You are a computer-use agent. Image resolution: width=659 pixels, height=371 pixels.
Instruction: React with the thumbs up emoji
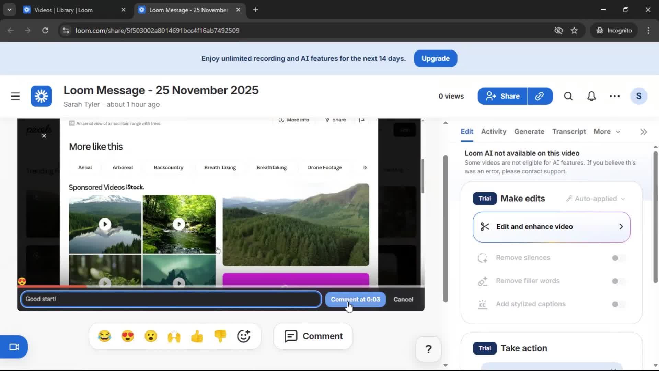(x=197, y=336)
